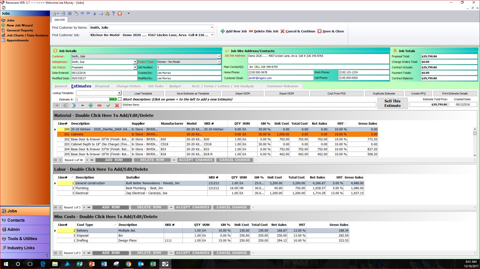The image size is (480, 269).
Task: Click the Add New Job button
Action: [x=234, y=31]
